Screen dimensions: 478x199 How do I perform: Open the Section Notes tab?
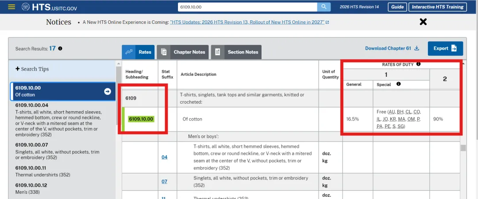[x=236, y=52]
